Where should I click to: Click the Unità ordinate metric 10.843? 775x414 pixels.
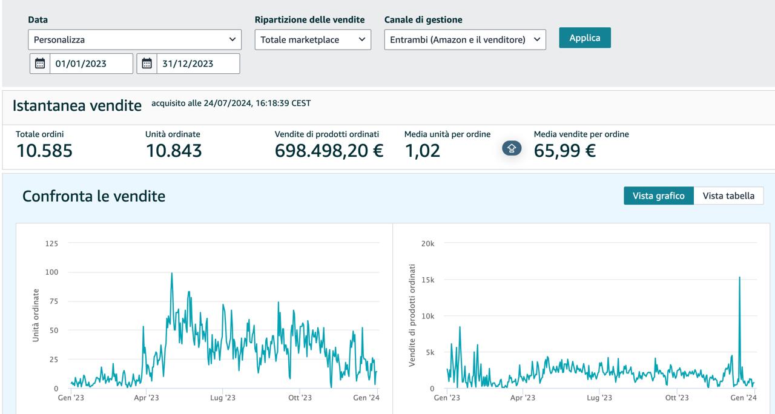(x=173, y=151)
